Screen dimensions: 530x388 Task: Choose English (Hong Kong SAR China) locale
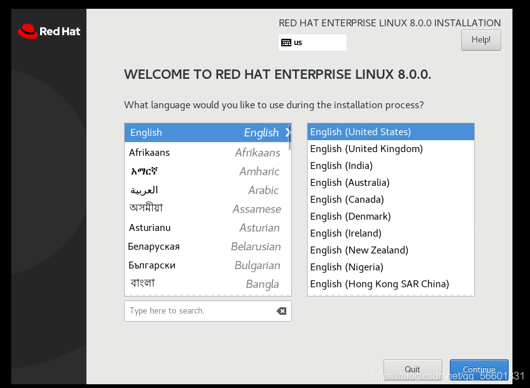[391, 283]
